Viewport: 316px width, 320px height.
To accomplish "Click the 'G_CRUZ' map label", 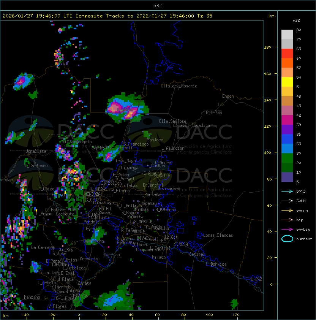I will (x=92, y=200).
